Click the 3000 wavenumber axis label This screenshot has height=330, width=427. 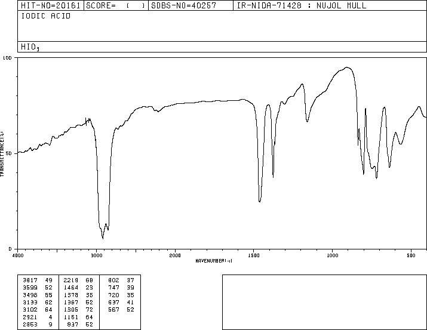pyautogui.click(x=96, y=255)
